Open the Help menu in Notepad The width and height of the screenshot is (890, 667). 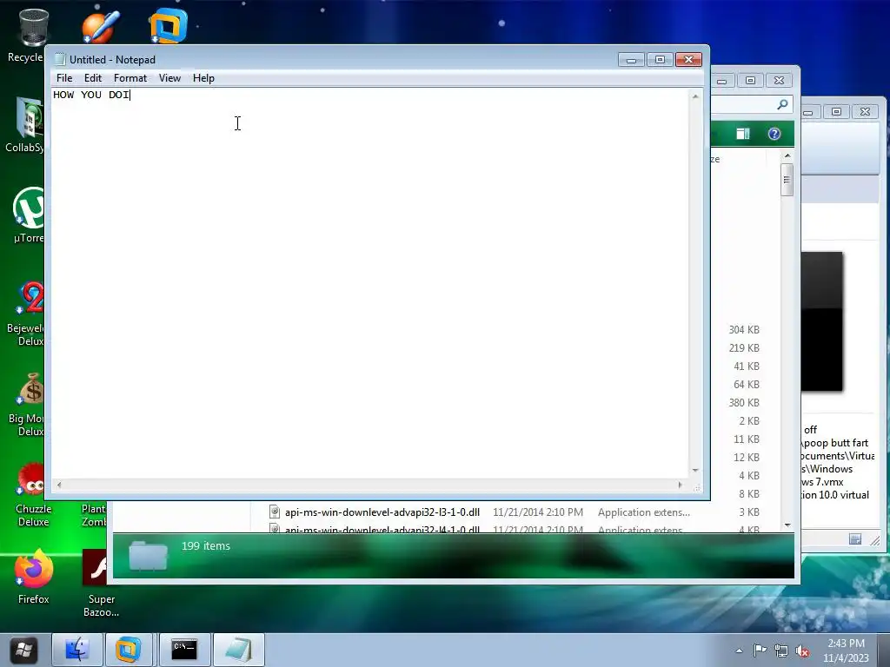point(203,78)
